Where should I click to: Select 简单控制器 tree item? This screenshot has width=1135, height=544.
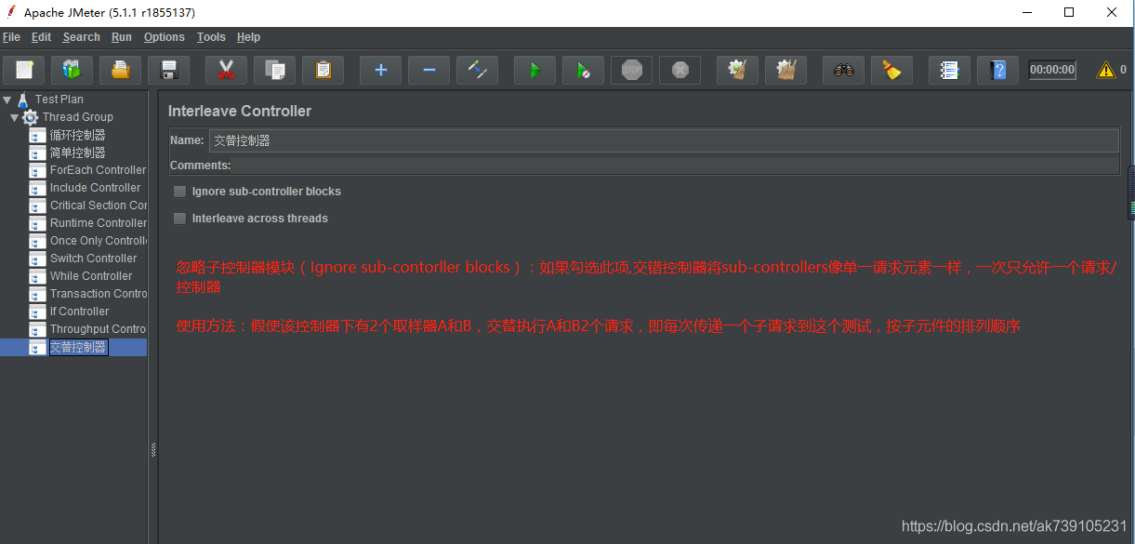coord(77,153)
